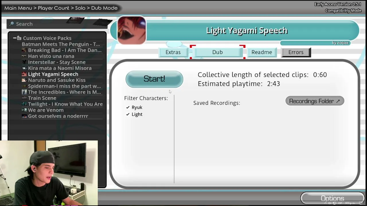Click the Early Access Version 0.5.1 text
Screen dimensions: 367x206
point(338,4)
